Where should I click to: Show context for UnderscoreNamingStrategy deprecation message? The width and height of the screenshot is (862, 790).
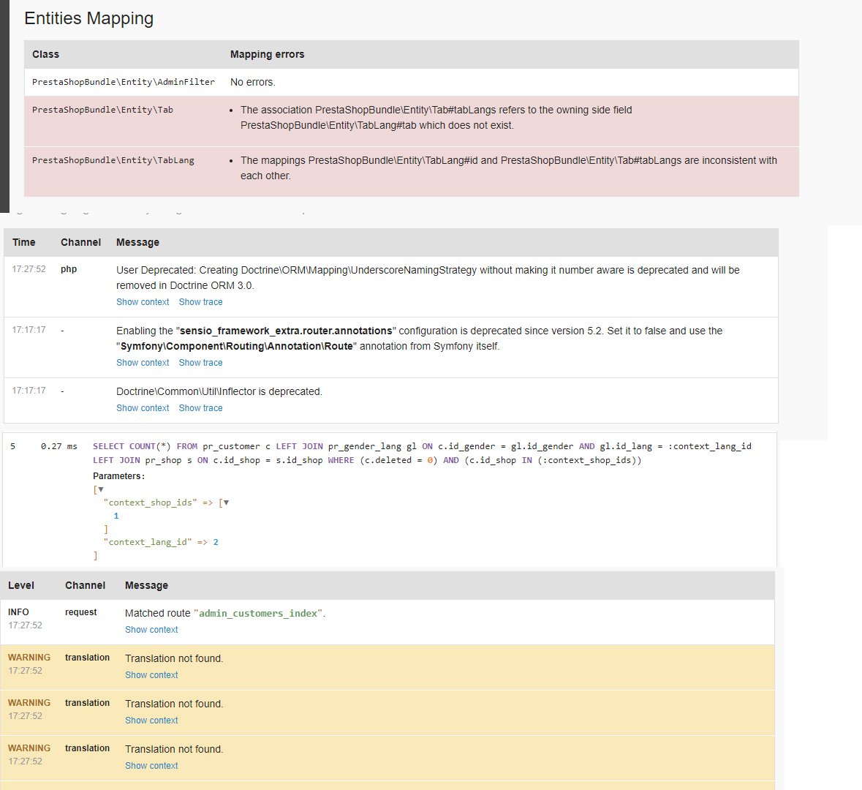[x=143, y=302]
